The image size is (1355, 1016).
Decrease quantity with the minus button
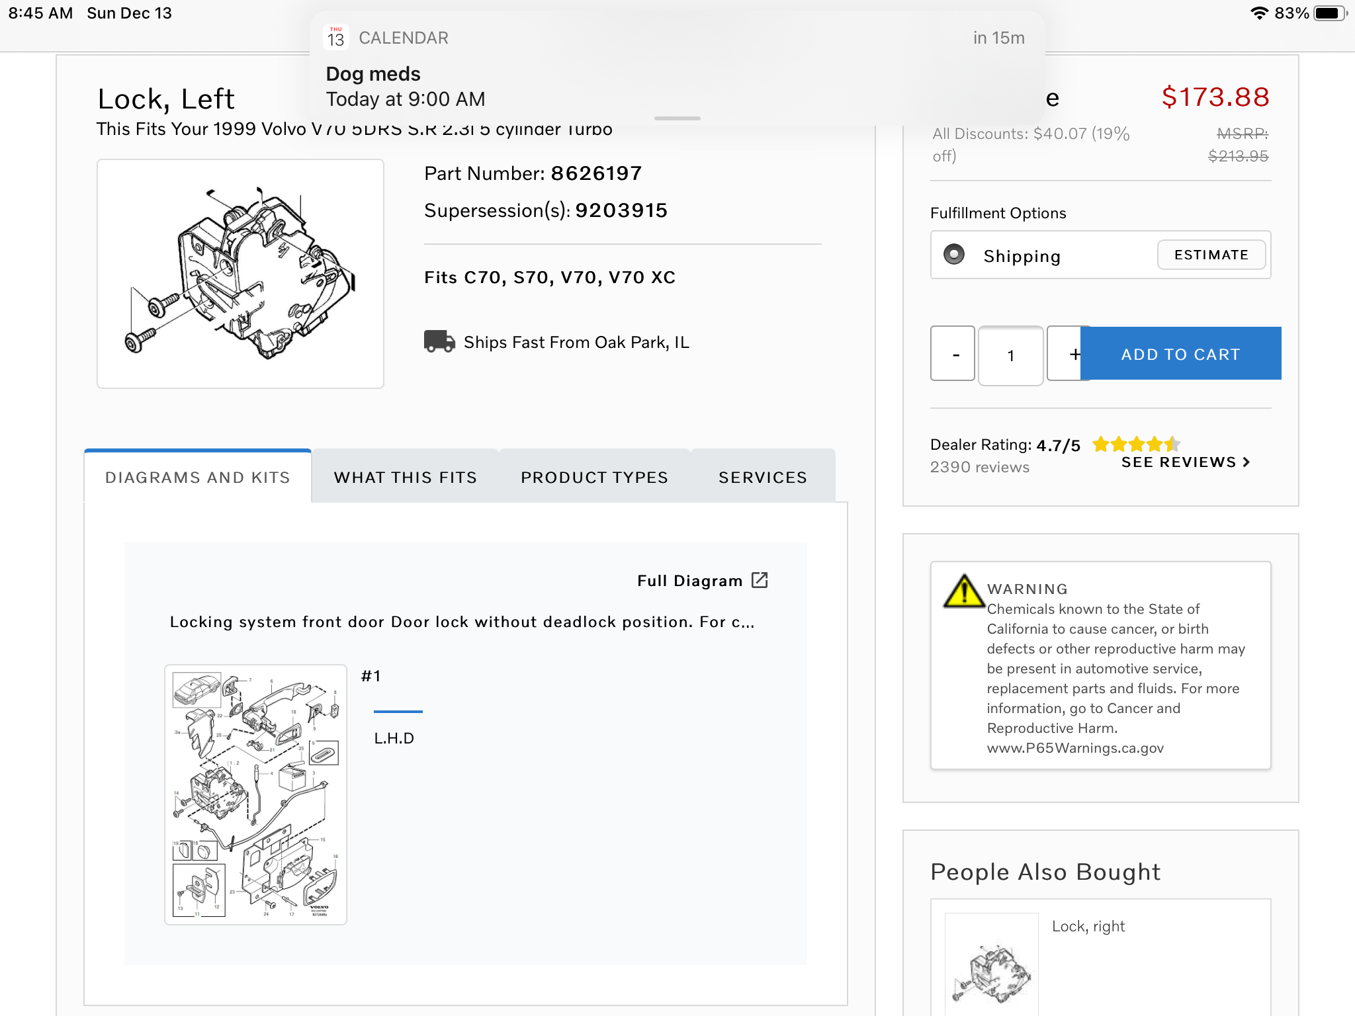coord(953,354)
